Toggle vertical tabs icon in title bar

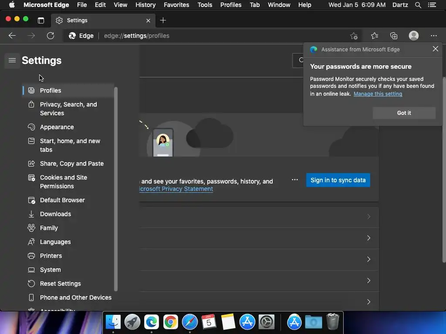41,20
